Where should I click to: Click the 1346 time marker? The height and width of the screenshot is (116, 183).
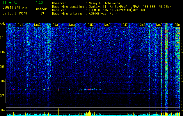(107, 25)
